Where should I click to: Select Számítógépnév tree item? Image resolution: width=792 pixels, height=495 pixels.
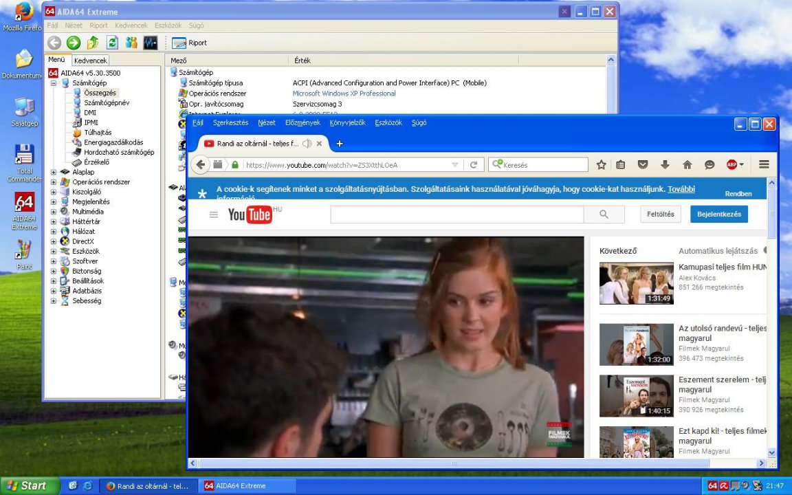[x=107, y=102]
